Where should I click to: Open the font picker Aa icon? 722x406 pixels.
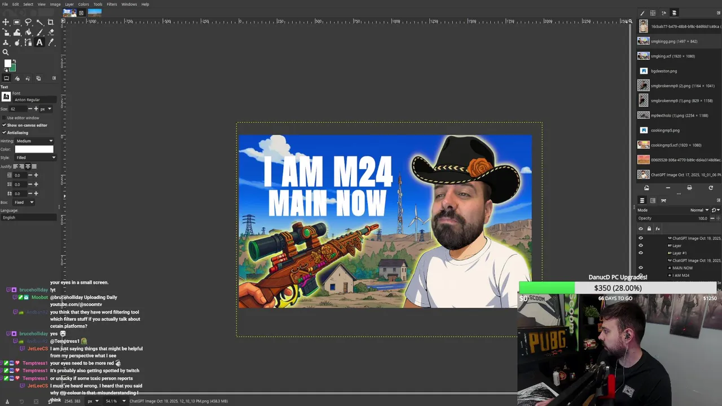(6, 96)
